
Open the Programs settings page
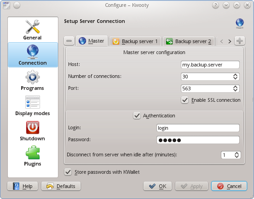[x=33, y=80]
